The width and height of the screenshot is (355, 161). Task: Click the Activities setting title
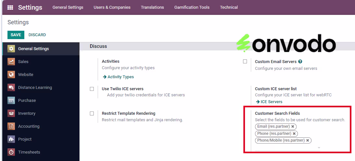[110, 61]
